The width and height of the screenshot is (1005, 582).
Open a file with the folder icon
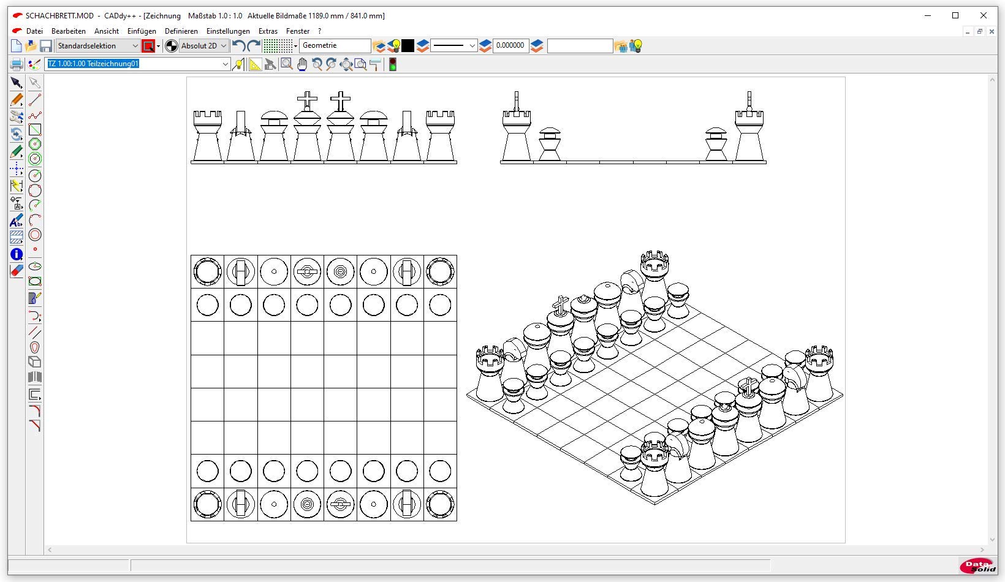(31, 46)
